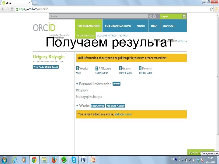Click Sign Out in main navigation
The width and height of the screenshot is (219, 164).
pos(169,26)
